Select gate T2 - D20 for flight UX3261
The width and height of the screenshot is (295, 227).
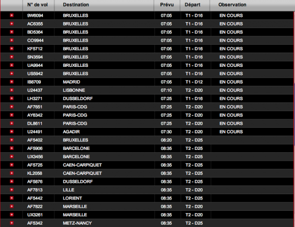click(x=194, y=215)
